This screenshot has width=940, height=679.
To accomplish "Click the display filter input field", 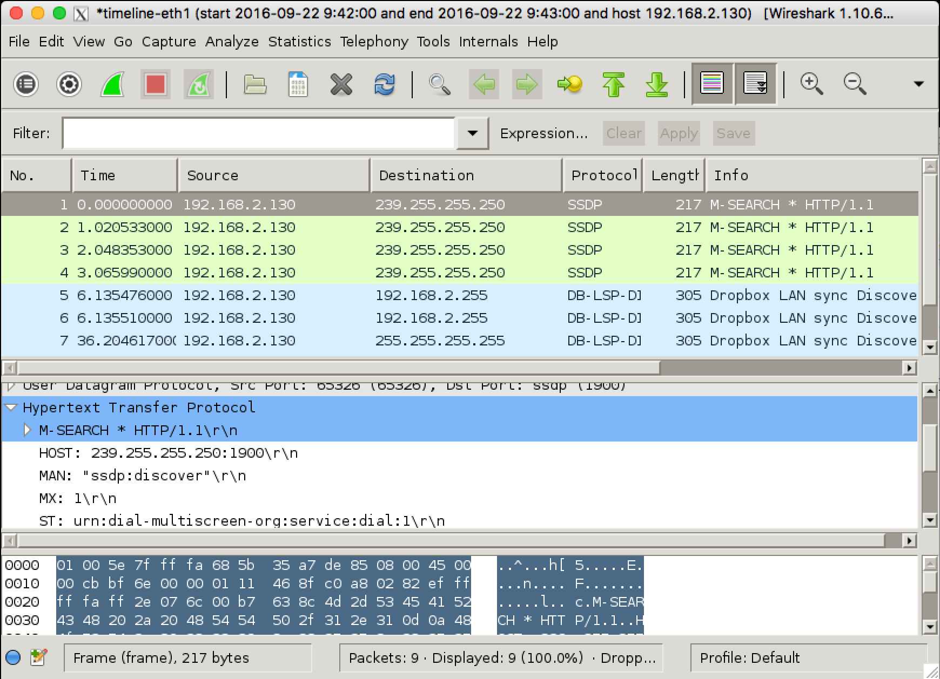I will coord(259,133).
